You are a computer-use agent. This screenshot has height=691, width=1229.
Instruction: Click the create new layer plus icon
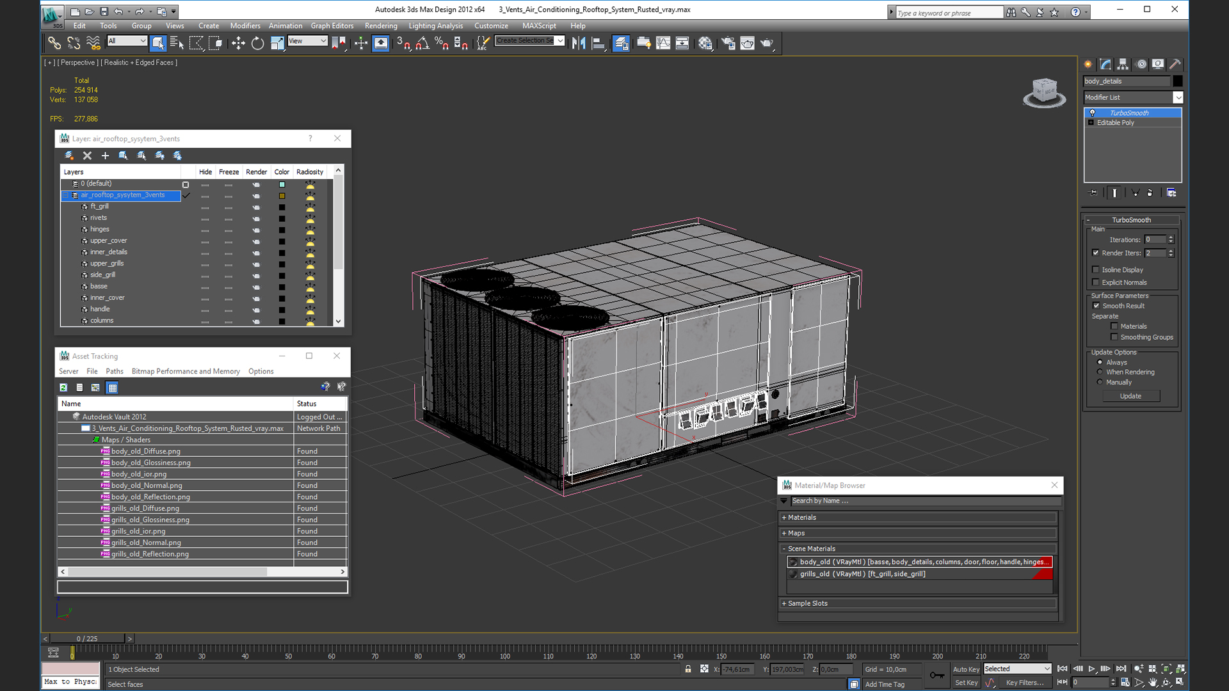pyautogui.click(x=105, y=155)
